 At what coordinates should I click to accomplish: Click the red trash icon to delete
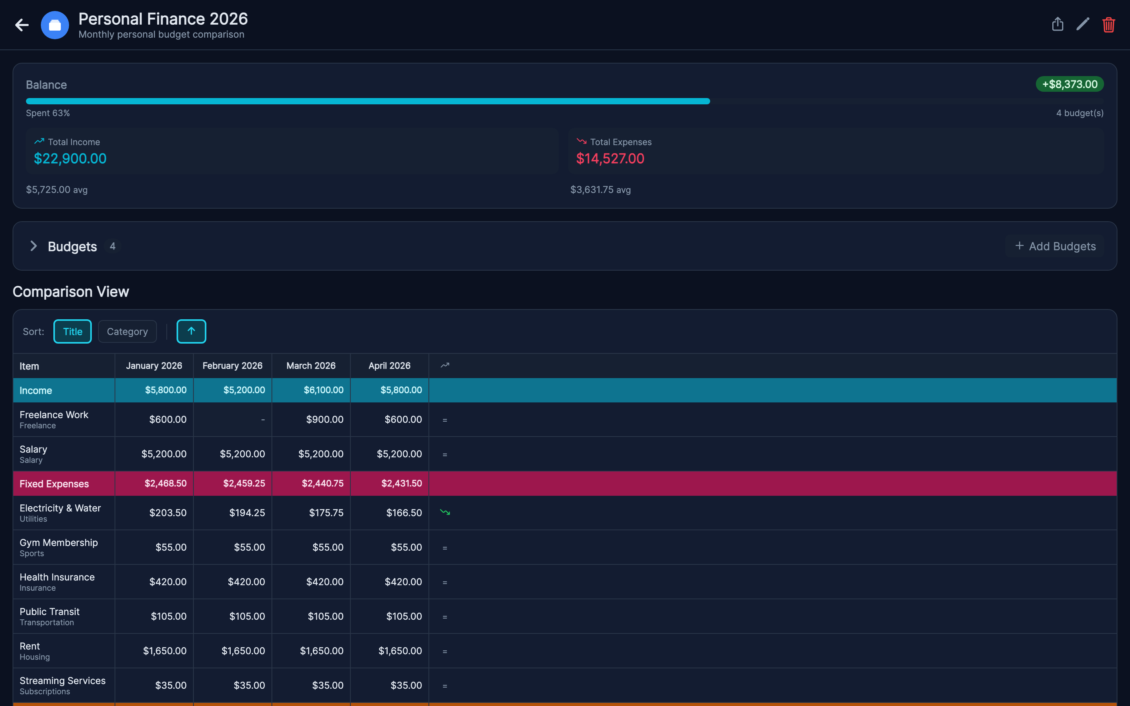click(x=1108, y=25)
